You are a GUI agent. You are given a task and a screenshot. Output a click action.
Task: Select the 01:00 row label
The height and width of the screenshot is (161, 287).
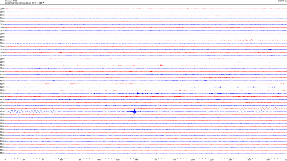coord(2,15)
